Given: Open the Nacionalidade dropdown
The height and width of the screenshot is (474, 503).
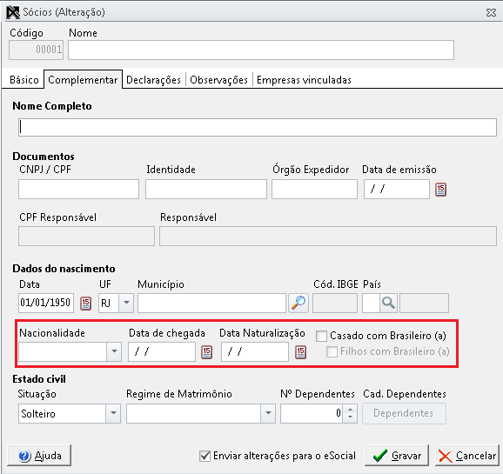Looking at the screenshot, I should coord(114,351).
